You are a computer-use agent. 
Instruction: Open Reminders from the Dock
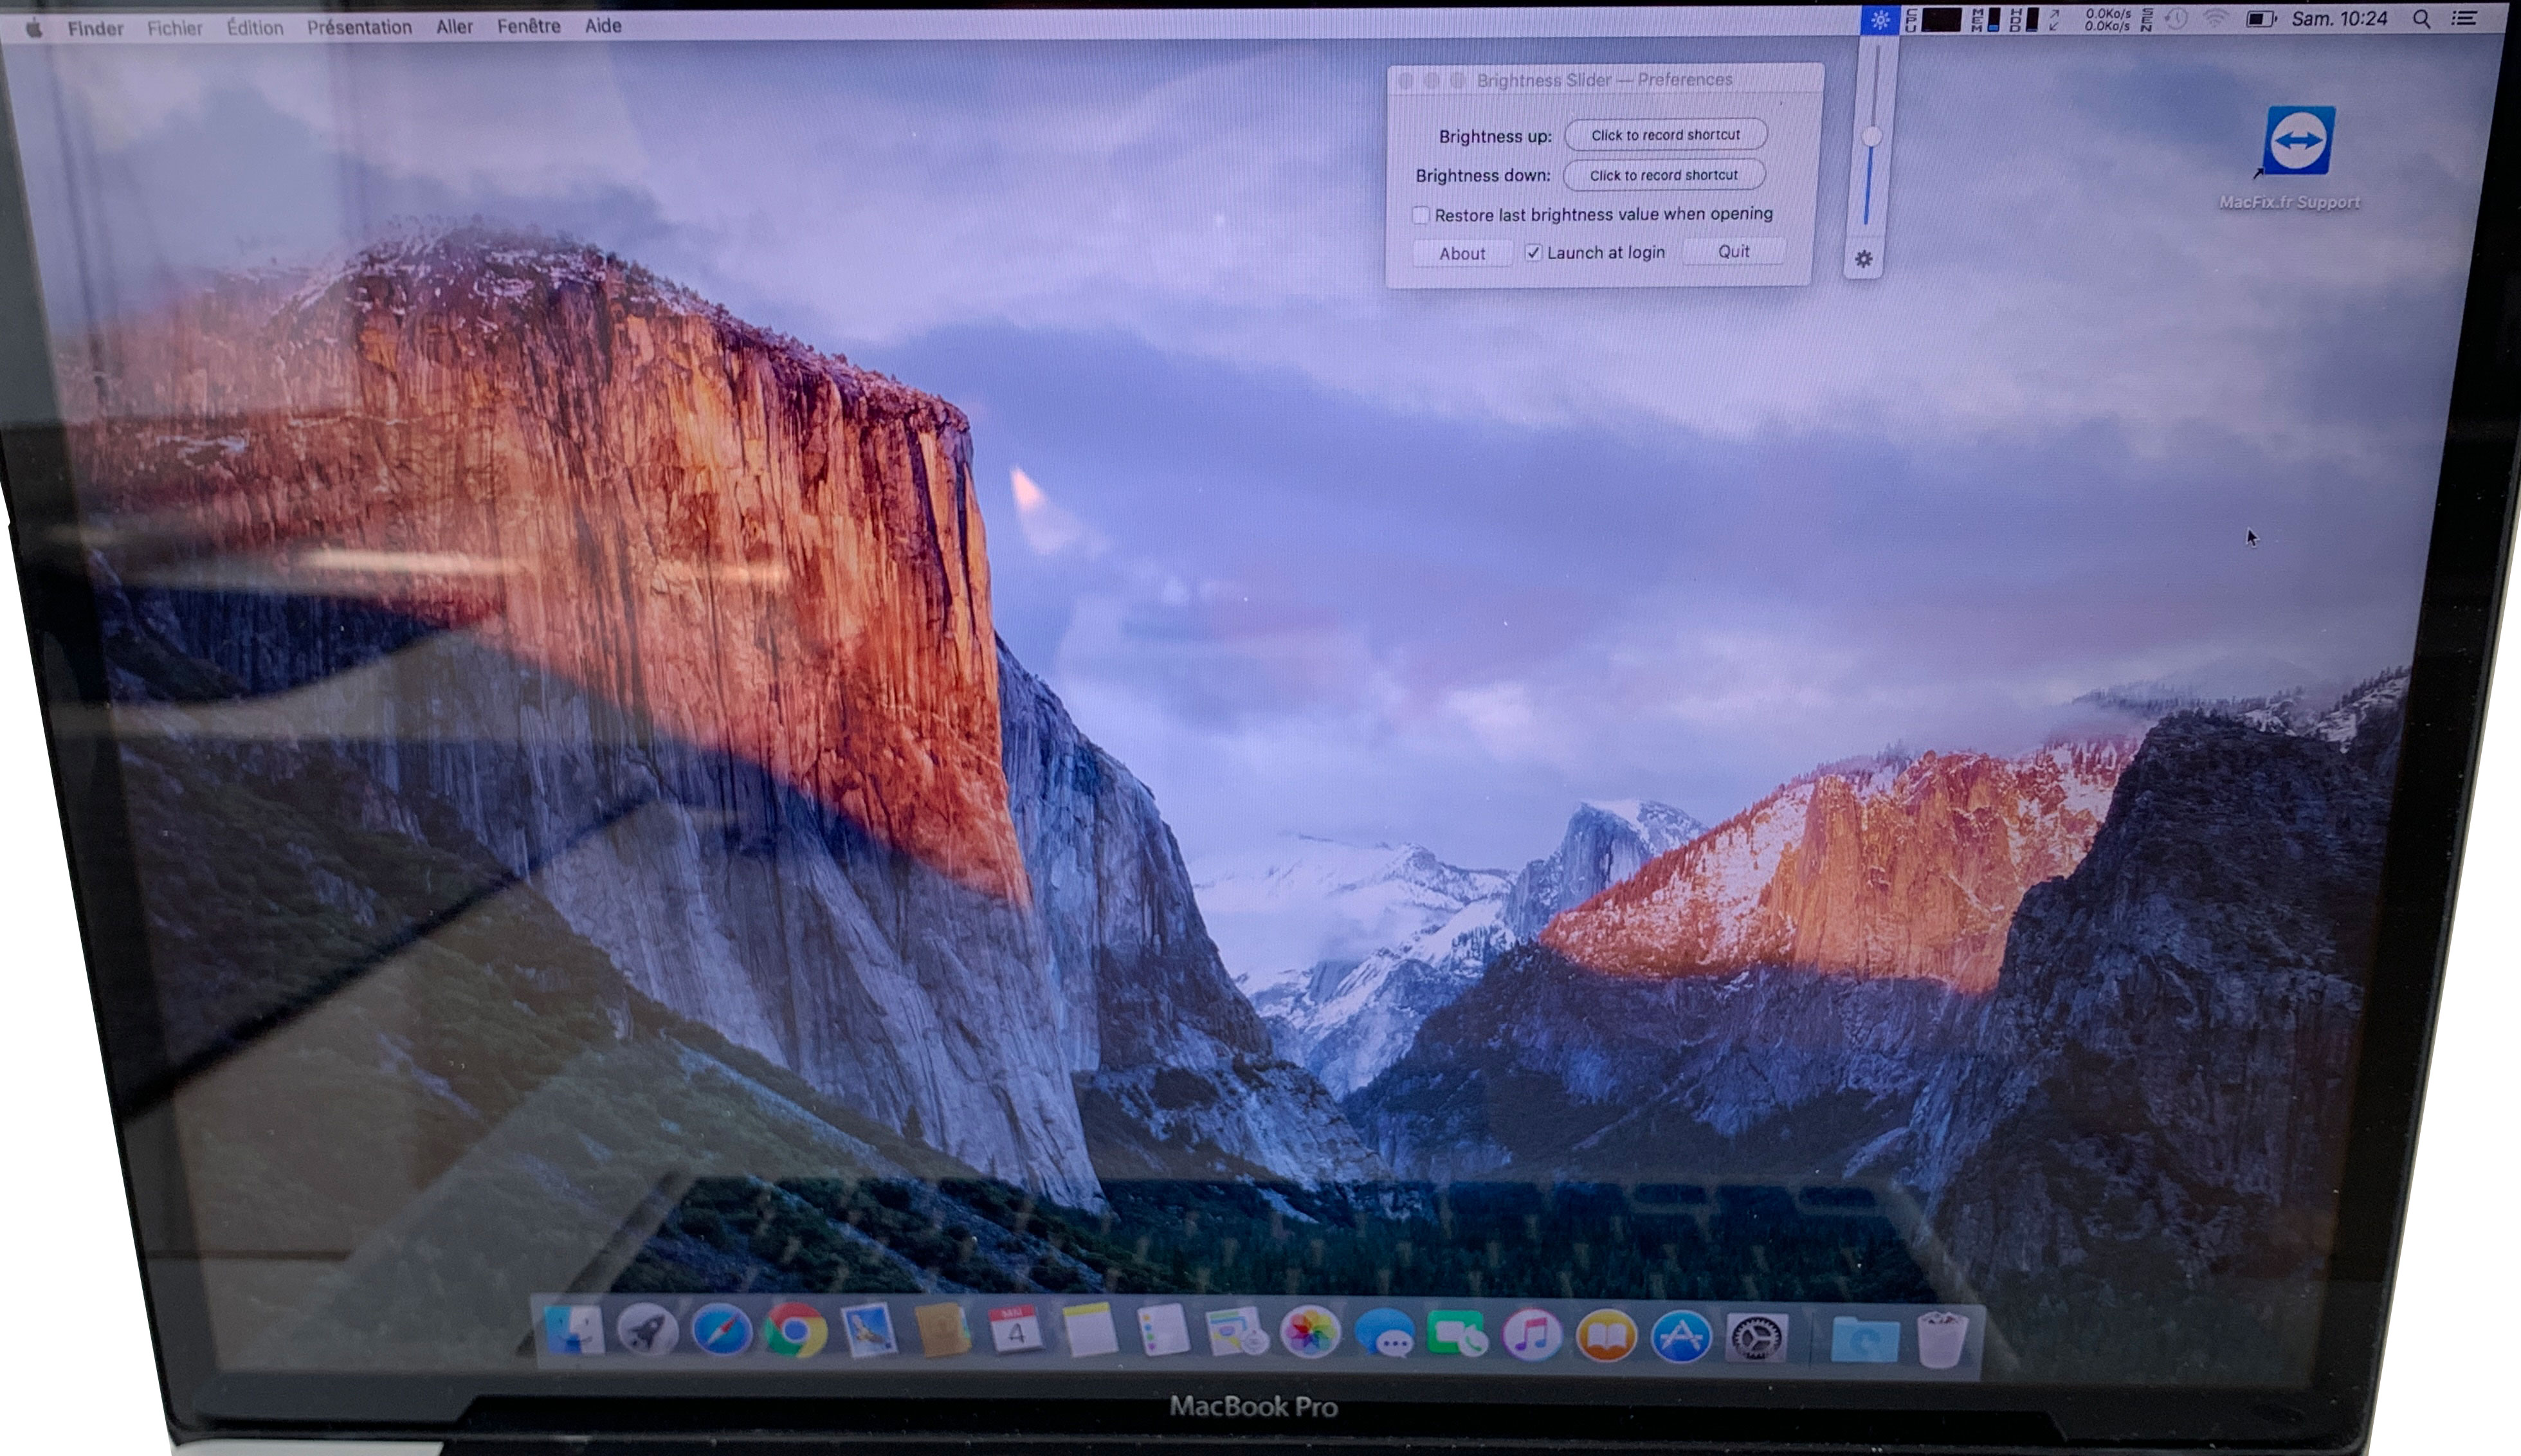coord(1163,1331)
